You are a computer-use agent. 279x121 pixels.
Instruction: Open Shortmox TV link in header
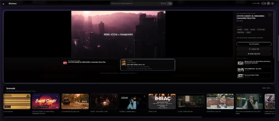[256, 3]
